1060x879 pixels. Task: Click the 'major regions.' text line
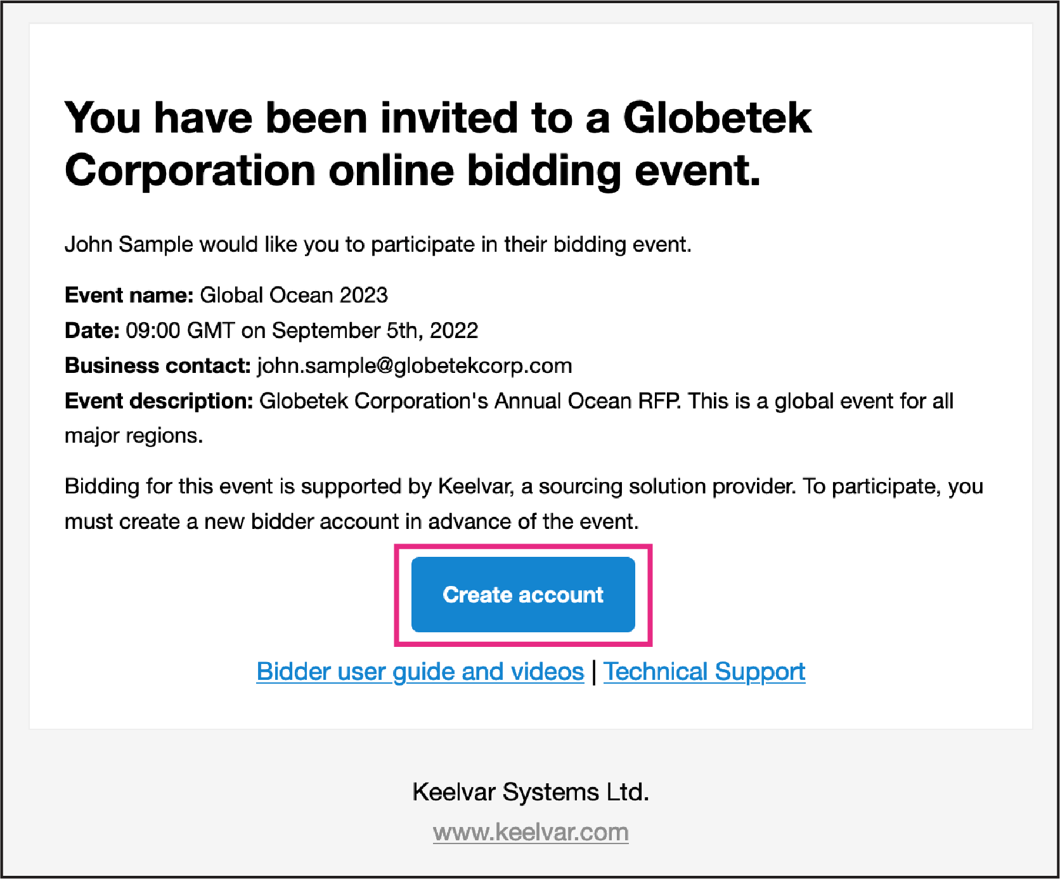click(x=134, y=436)
